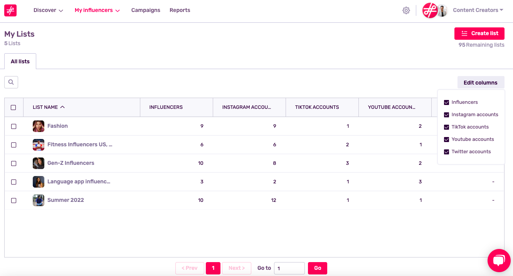513x276 pixels.
Task: Click the list icon on the Create list button
Action: pos(464,34)
